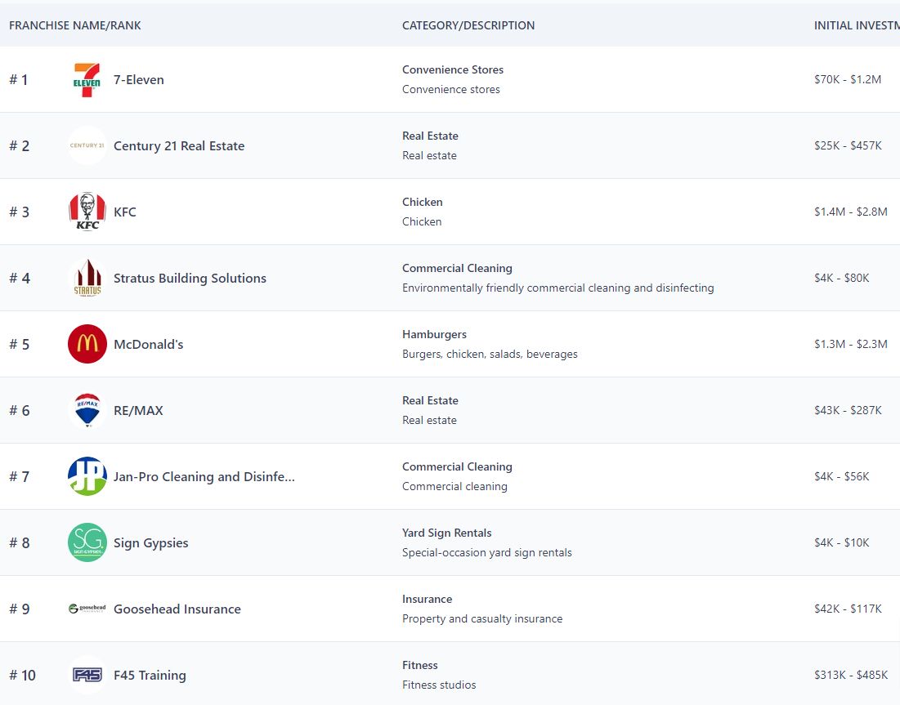Click investment value '$313K - $485K'
The image size is (900, 705).
[851, 675]
